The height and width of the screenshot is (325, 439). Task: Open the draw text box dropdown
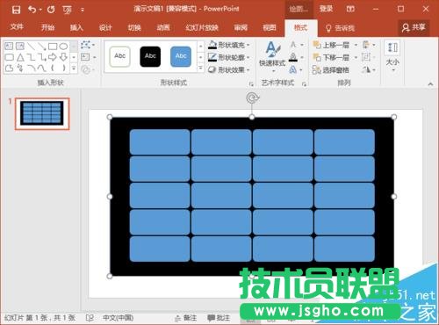(89, 57)
